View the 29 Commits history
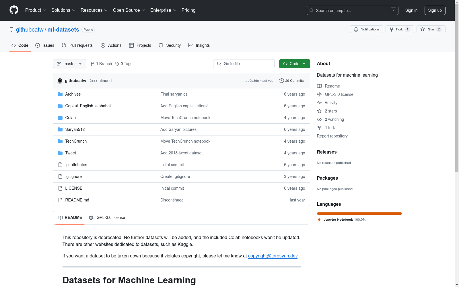Screen dimensions: 459x287 click(x=291, y=81)
